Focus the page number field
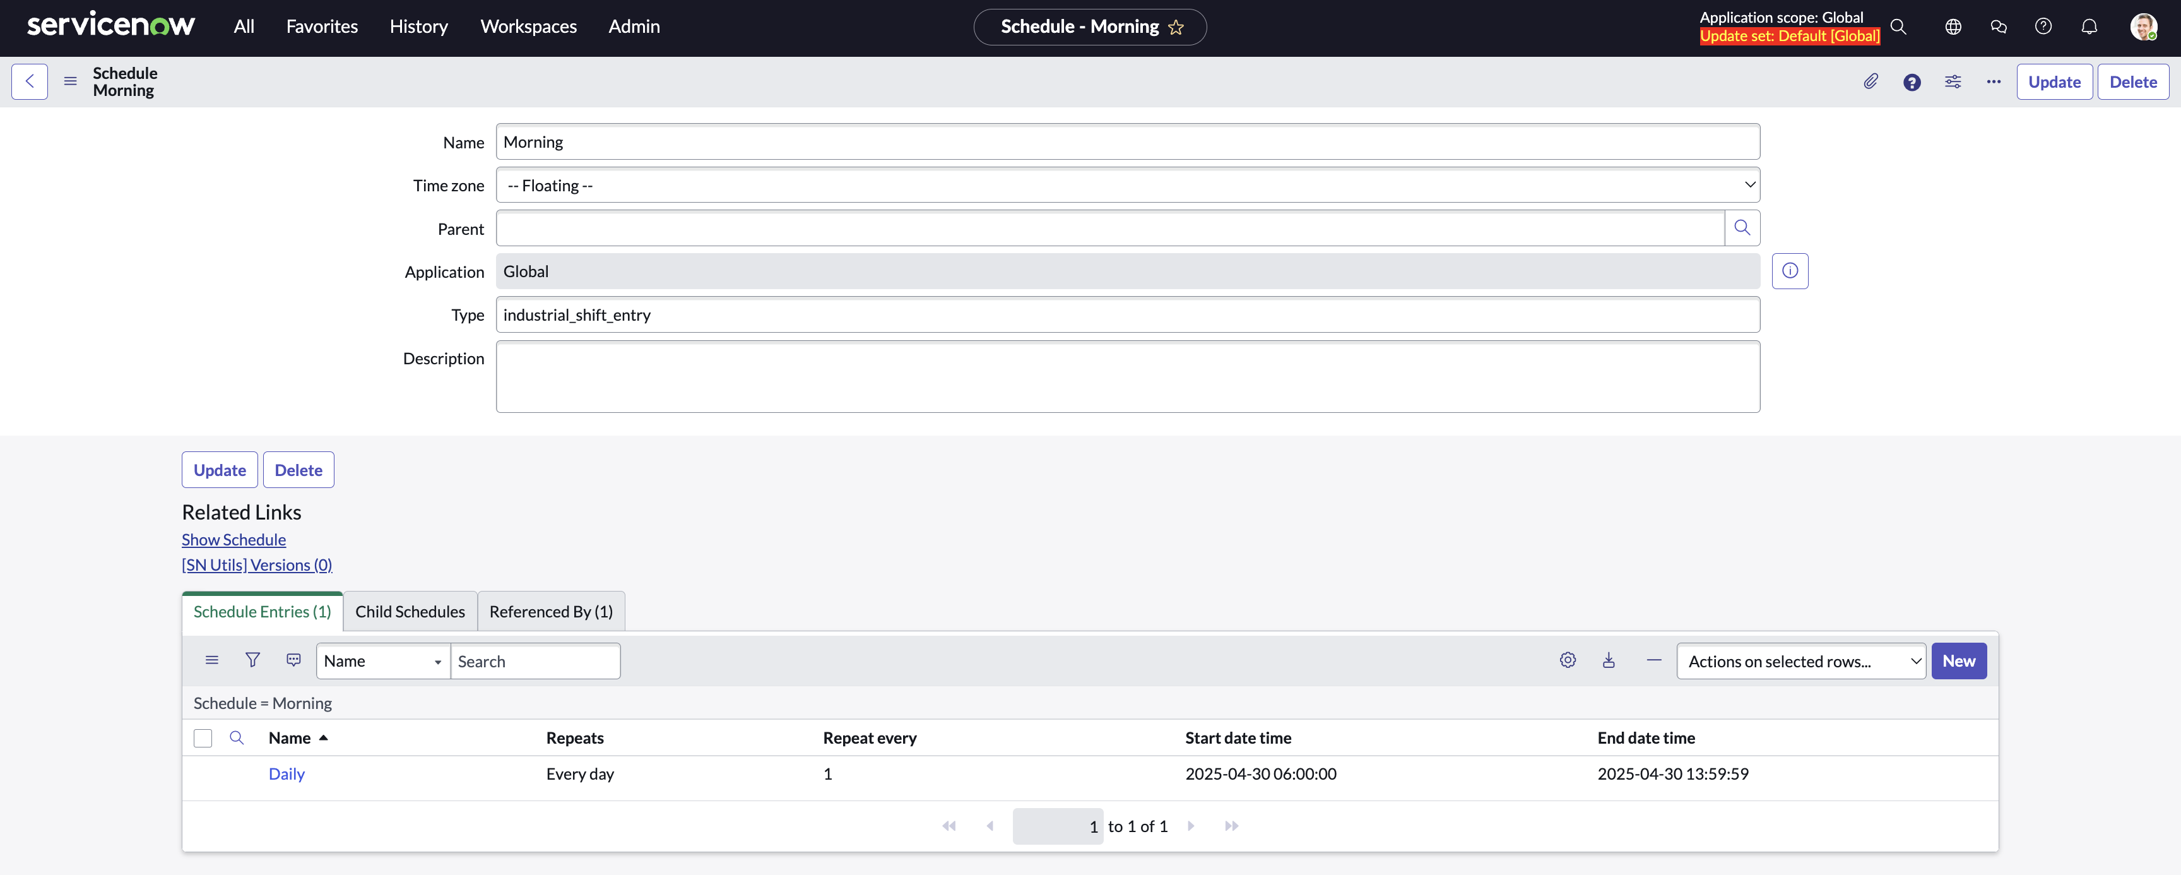The image size is (2181, 875). 1058,826
